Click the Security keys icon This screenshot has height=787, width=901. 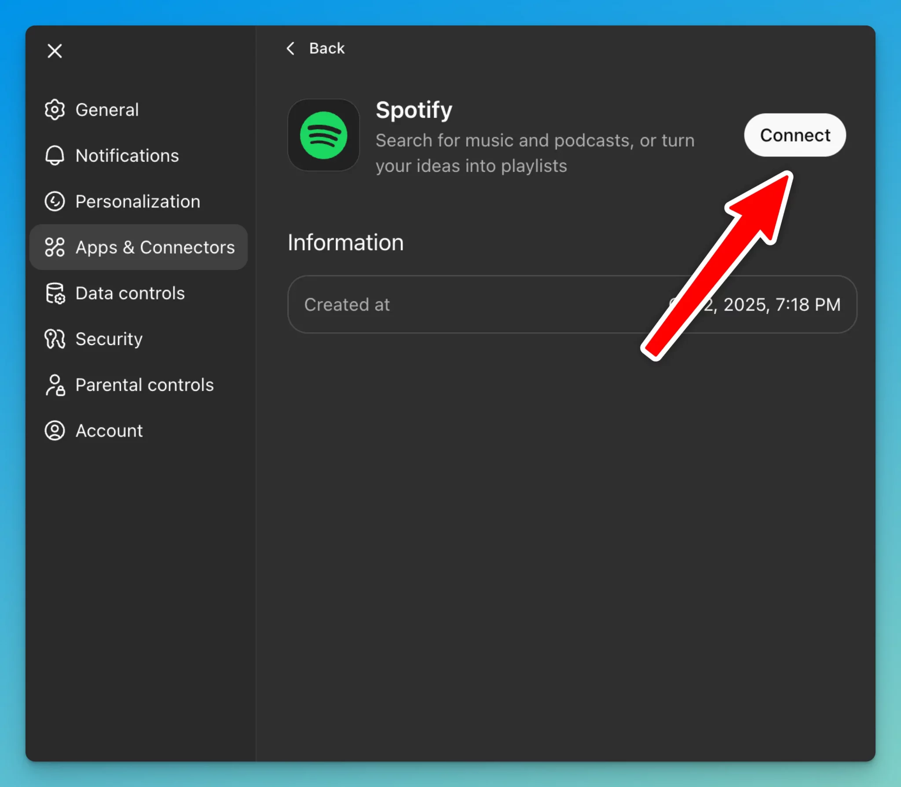pos(55,339)
